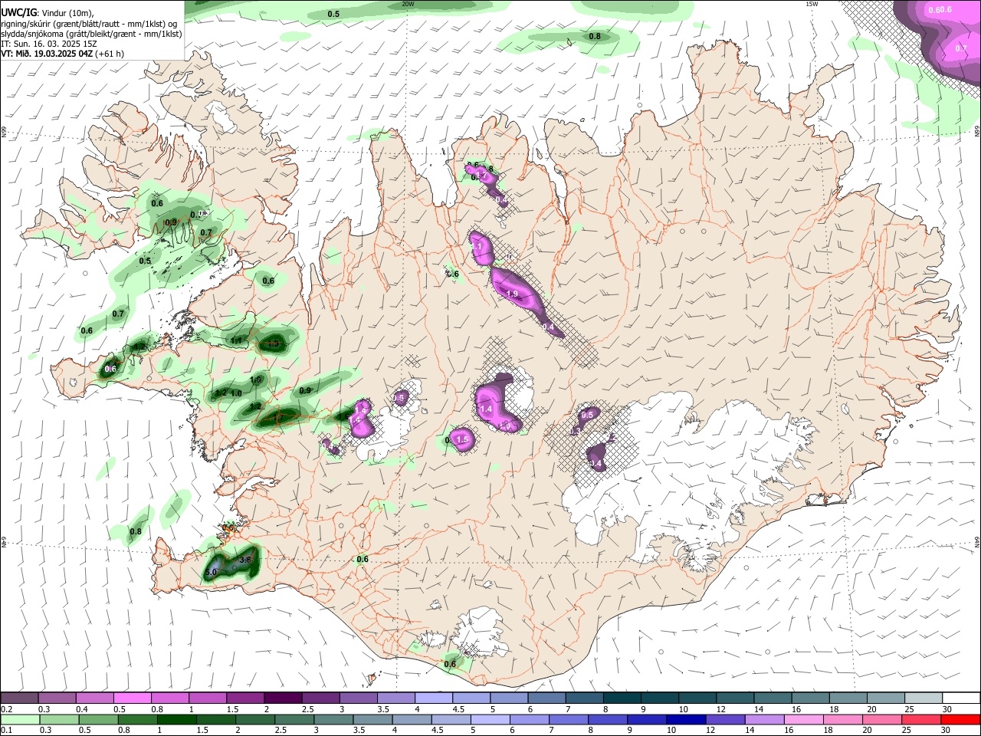The height and width of the screenshot is (736, 981).
Task: Click the 'Vindur (10m),' header text
Action: (68, 14)
